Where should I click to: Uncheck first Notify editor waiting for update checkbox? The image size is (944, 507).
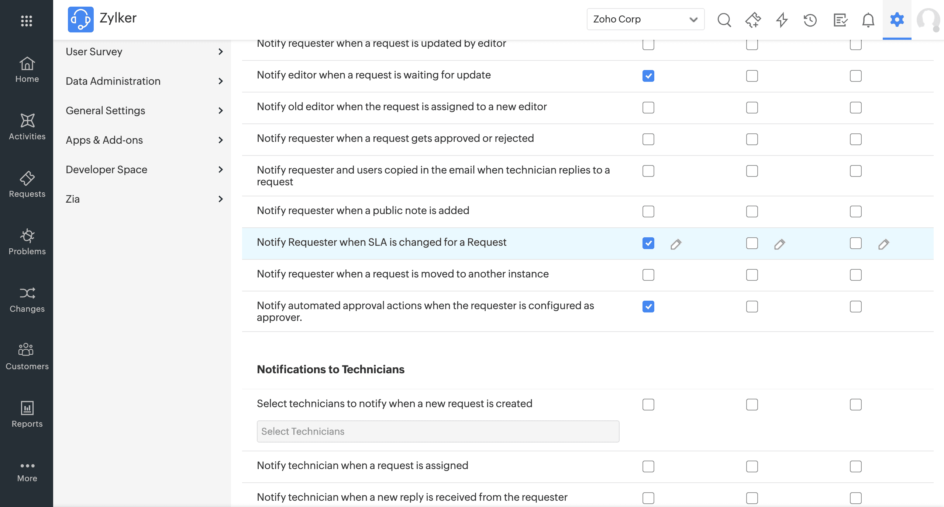pos(648,76)
